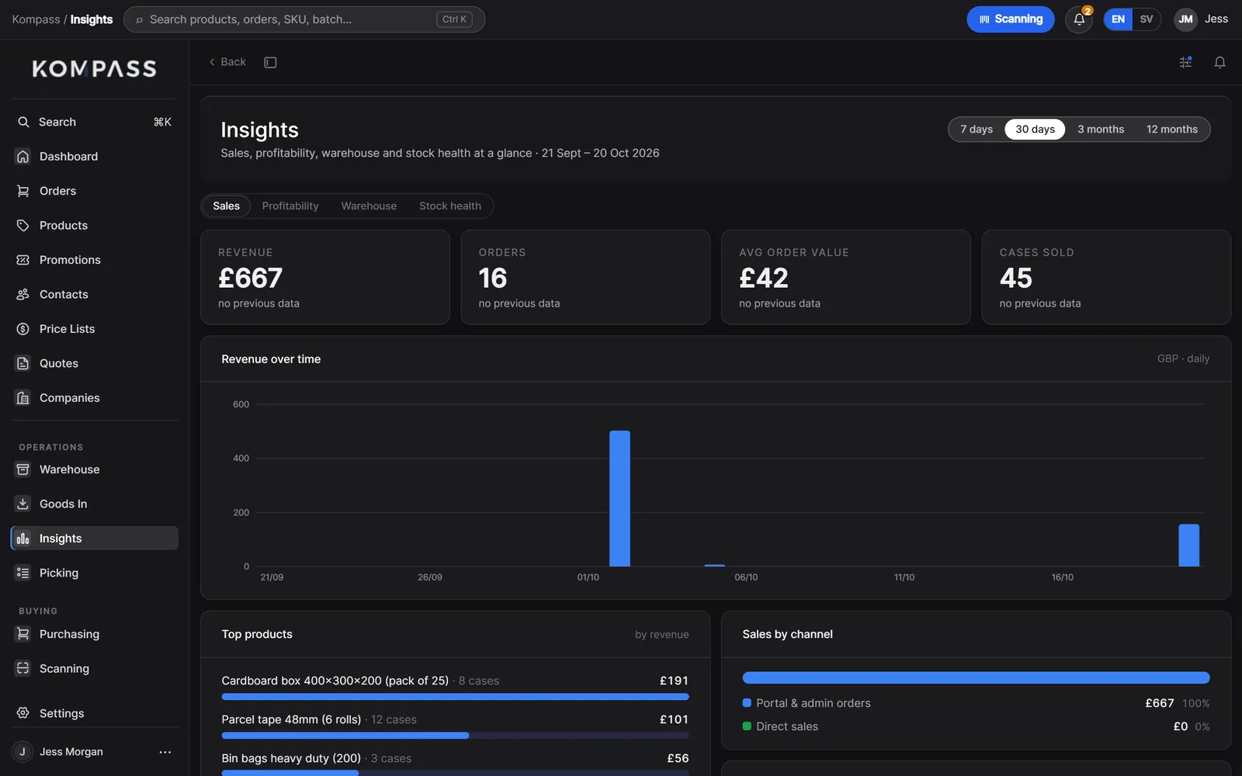Click the Purchasing cart icon
This screenshot has height=776, width=1242.
pyautogui.click(x=23, y=634)
